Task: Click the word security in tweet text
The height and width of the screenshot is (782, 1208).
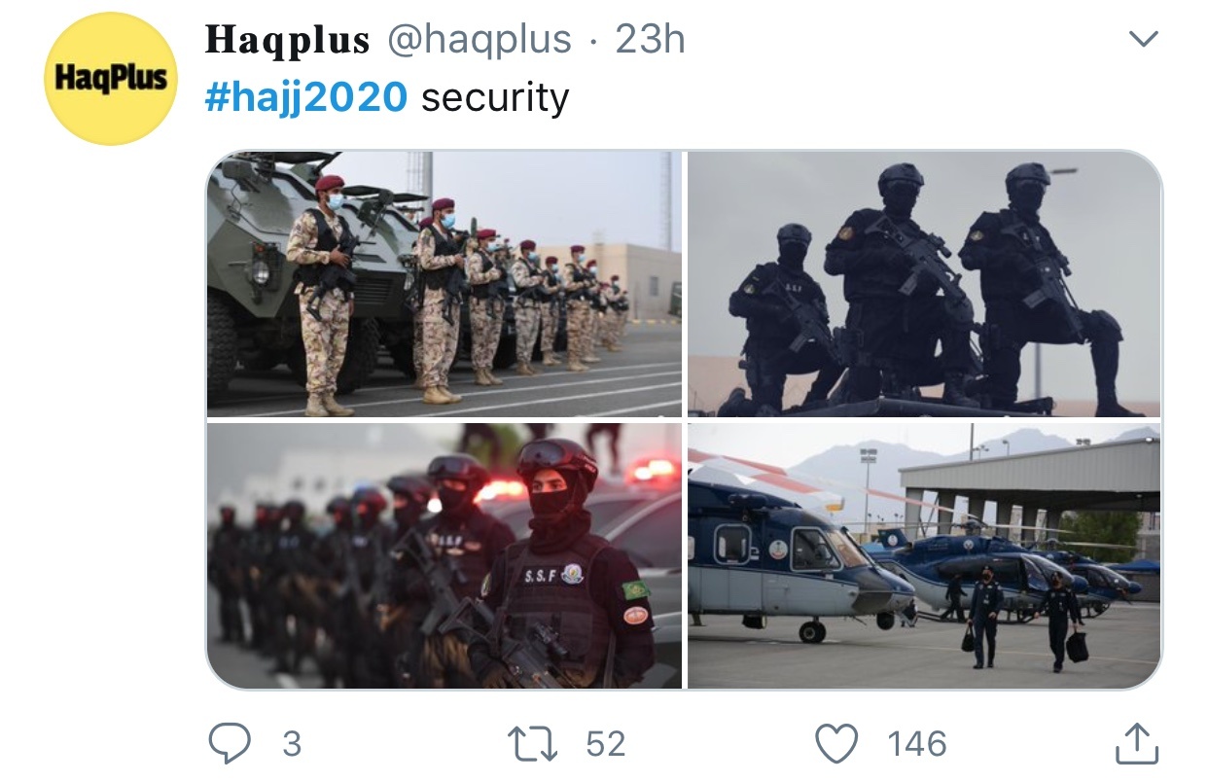Action: (x=495, y=97)
